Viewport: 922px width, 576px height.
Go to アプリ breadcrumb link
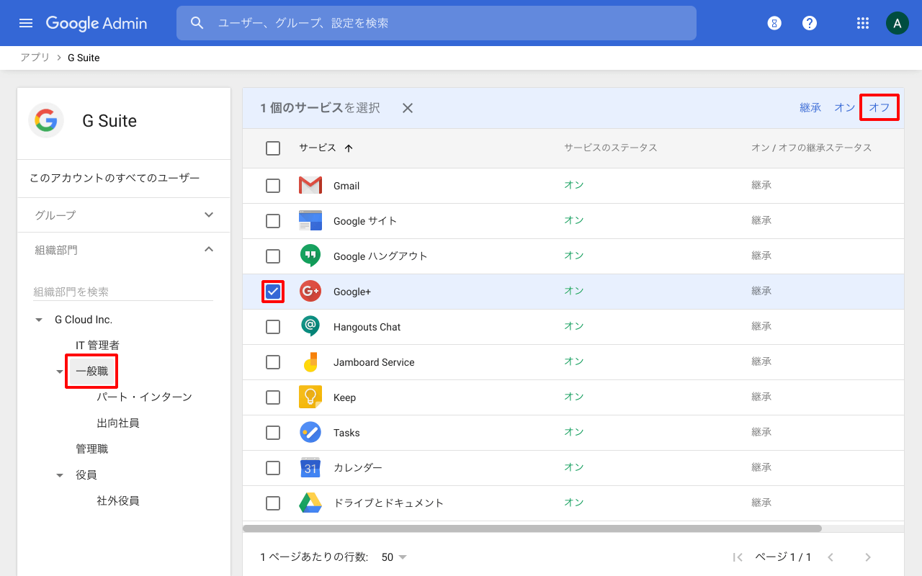[x=35, y=58]
